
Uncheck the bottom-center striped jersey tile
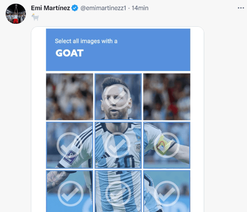[x=118, y=191]
